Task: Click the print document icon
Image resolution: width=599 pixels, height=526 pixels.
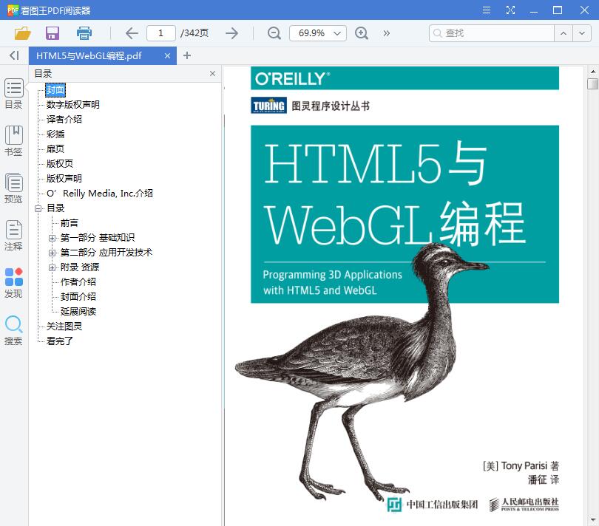Action: (84, 33)
